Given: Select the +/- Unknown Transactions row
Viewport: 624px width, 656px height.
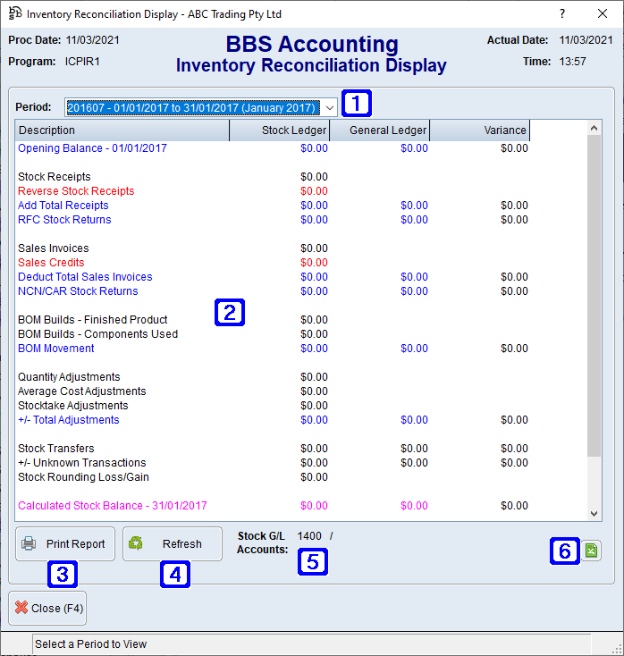Looking at the screenshot, I should (273, 463).
